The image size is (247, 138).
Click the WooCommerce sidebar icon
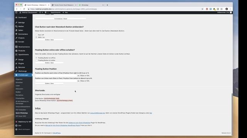16,47
